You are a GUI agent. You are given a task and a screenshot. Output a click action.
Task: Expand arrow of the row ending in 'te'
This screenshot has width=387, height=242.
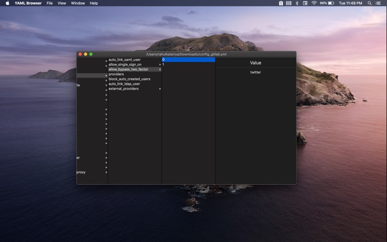pos(106,85)
